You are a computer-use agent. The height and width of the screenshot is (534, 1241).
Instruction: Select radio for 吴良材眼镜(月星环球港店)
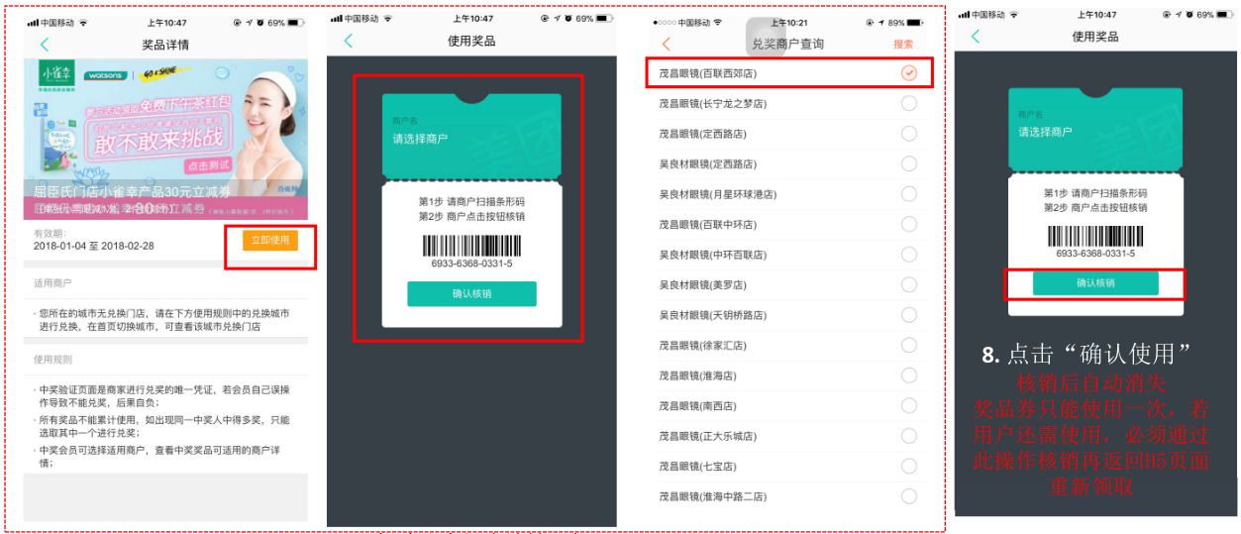[909, 194]
